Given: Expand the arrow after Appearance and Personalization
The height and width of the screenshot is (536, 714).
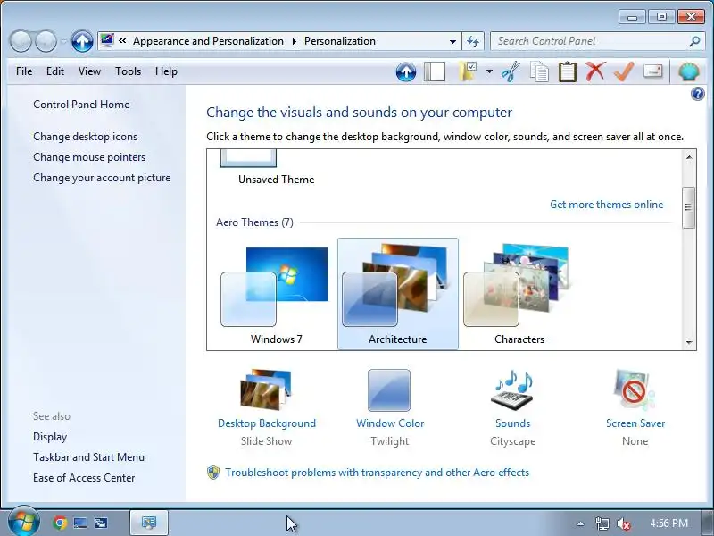Looking at the screenshot, I should coord(295,41).
